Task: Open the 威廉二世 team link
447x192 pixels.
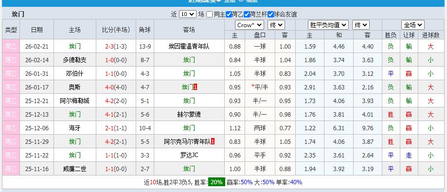Action: pyautogui.click(x=75, y=169)
